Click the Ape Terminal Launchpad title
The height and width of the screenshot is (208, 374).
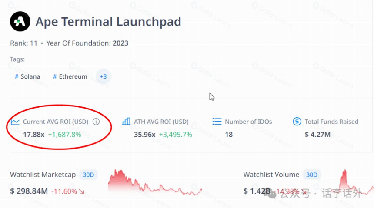pos(108,22)
